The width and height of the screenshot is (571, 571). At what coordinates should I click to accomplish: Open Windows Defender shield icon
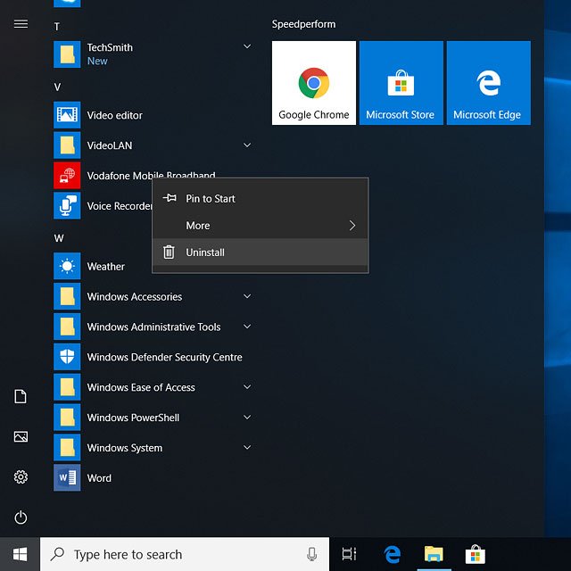67,357
